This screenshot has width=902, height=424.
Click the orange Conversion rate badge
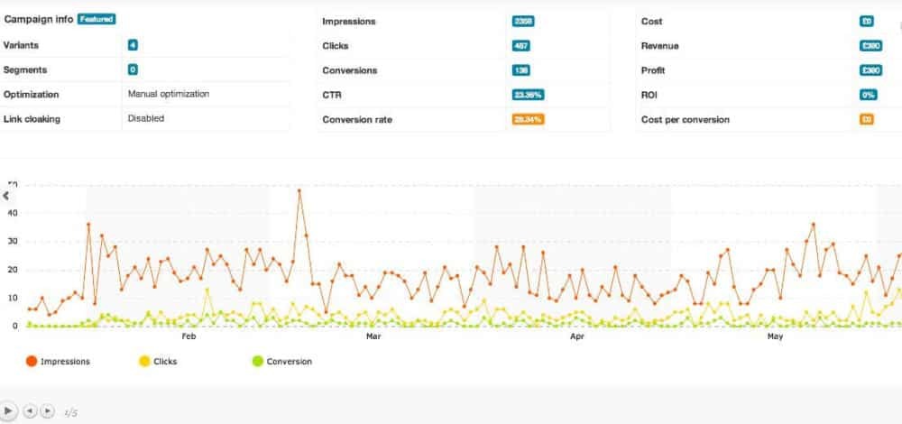tap(527, 119)
